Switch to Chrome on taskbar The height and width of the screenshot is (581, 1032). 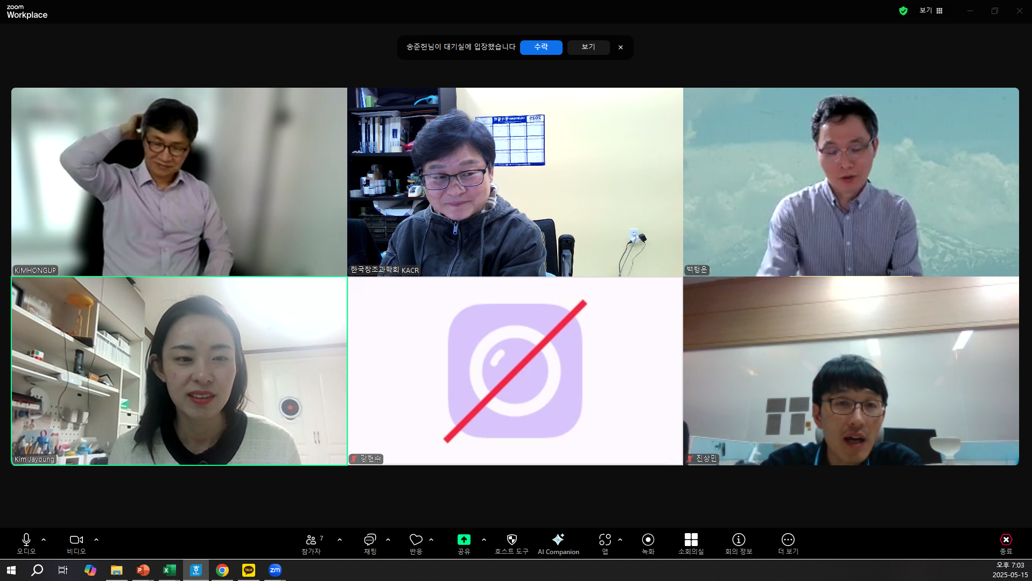point(222,570)
